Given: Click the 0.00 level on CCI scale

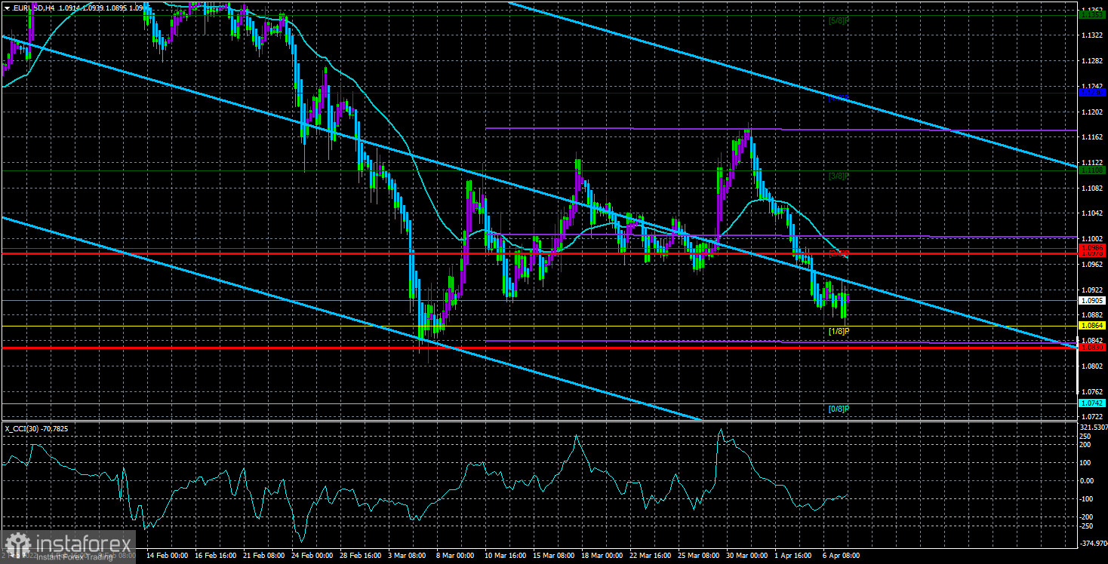Looking at the screenshot, I should [x=1087, y=480].
